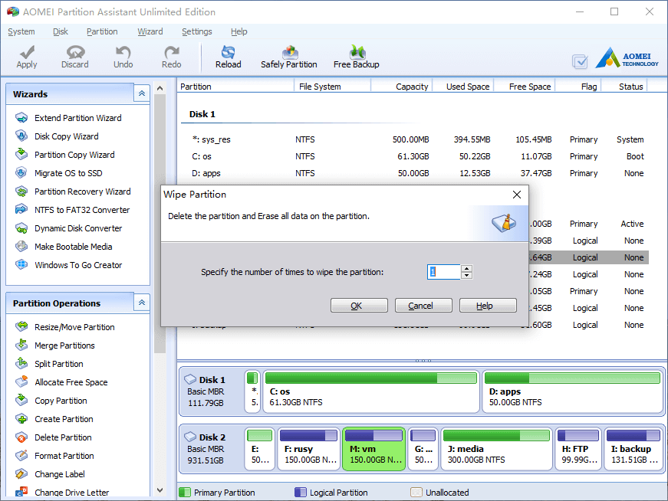Click Cancel in Wipe Partition dialog
Screen dimensions: 668x501
423,306
